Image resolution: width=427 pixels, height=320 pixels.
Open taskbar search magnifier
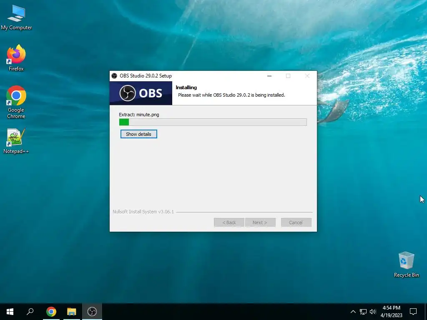pyautogui.click(x=30, y=312)
